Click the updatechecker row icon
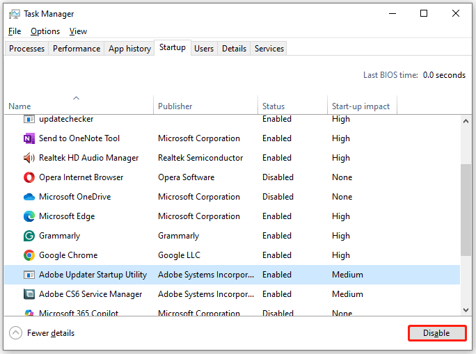 tap(29, 119)
